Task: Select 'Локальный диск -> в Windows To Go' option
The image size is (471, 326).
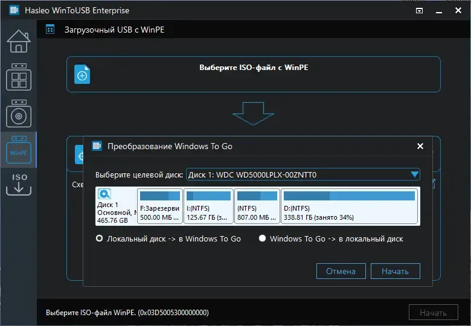Action: tap(100, 238)
